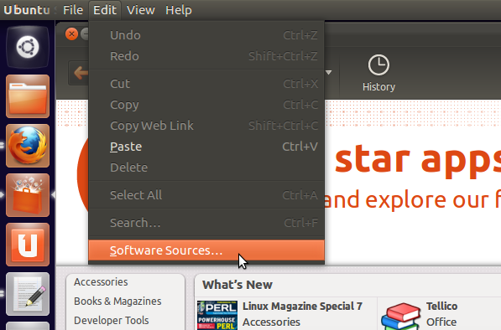Viewport: 501px width, 330px height.
Task: Close the Software Center window
Action: [71, 34]
